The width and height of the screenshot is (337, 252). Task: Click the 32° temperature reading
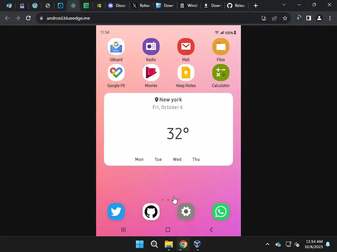[178, 134]
